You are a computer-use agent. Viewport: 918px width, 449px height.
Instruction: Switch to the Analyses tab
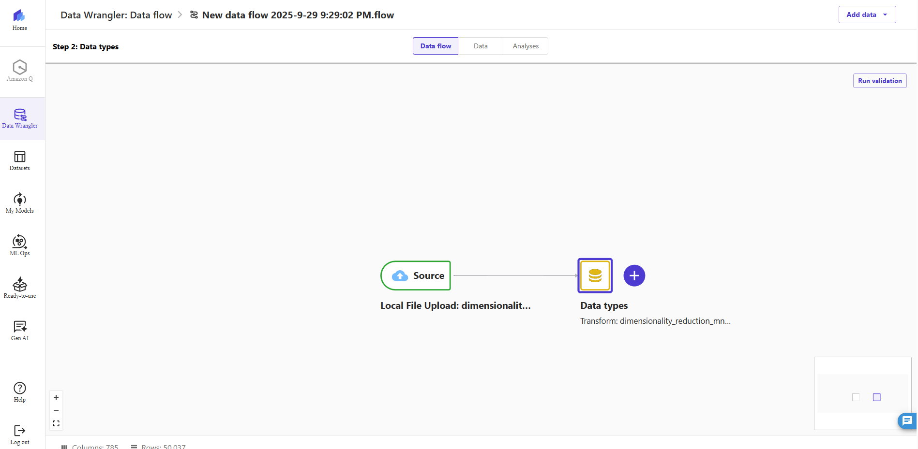pos(526,46)
